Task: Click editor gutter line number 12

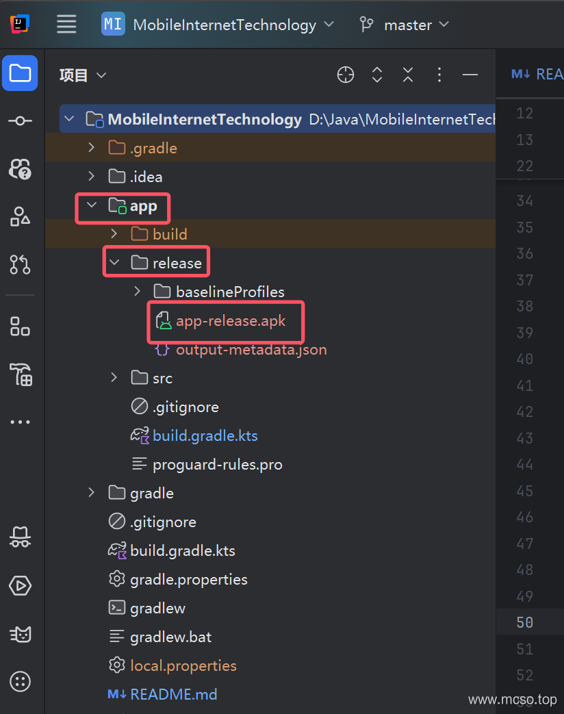Action: [x=525, y=113]
